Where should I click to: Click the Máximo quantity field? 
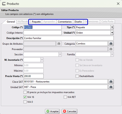point(33,71)
